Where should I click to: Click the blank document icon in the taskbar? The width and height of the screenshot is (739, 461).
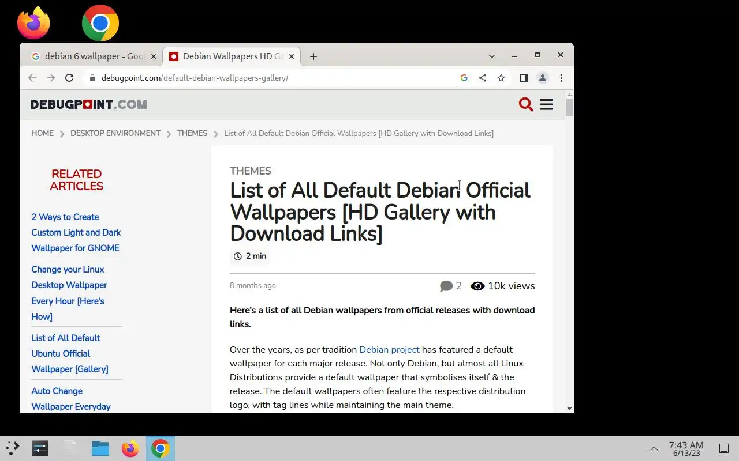[70, 448]
